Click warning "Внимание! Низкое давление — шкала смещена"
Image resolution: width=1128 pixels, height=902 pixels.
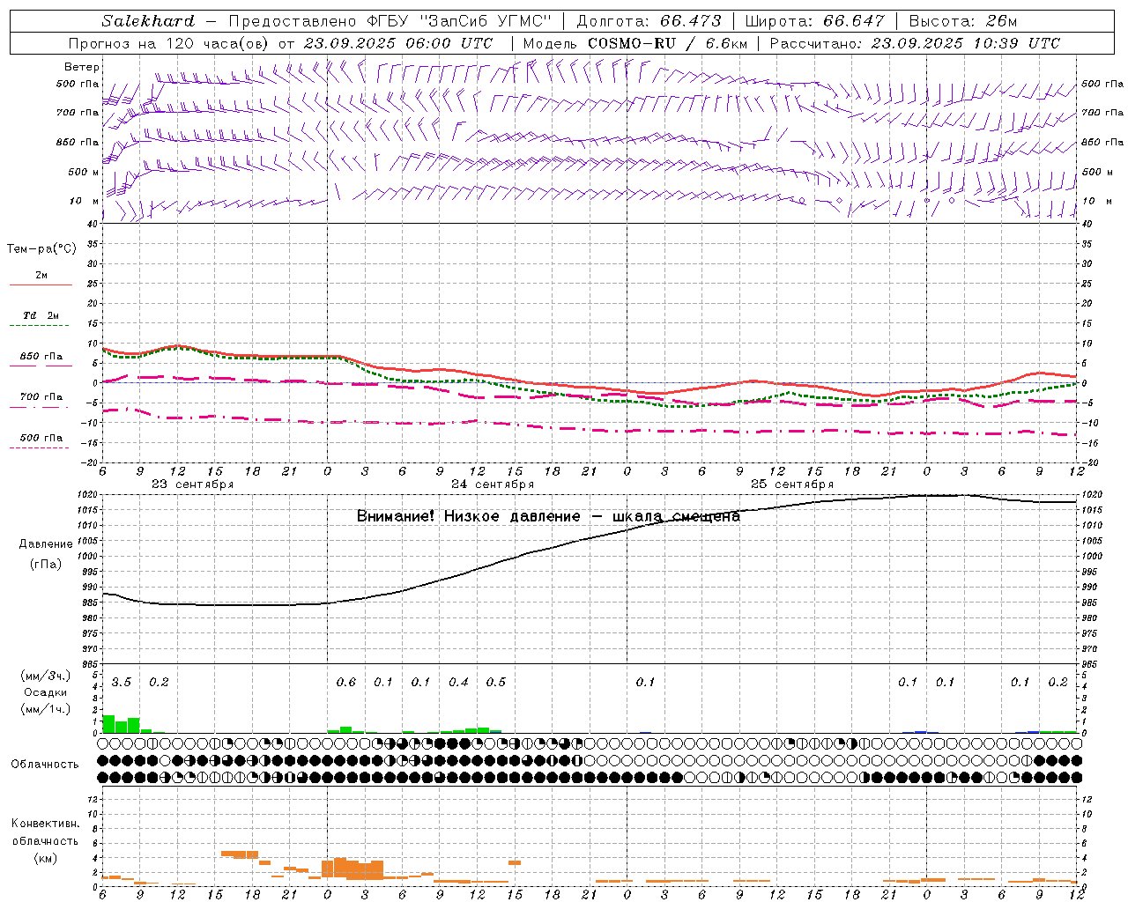(548, 516)
